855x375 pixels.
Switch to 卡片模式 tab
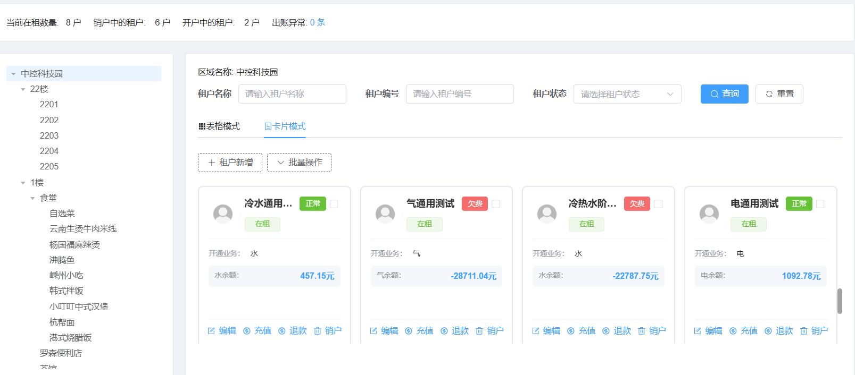coord(285,126)
